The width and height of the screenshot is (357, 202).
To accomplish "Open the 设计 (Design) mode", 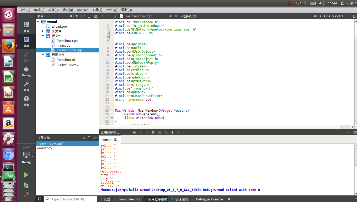I will click(26, 57).
